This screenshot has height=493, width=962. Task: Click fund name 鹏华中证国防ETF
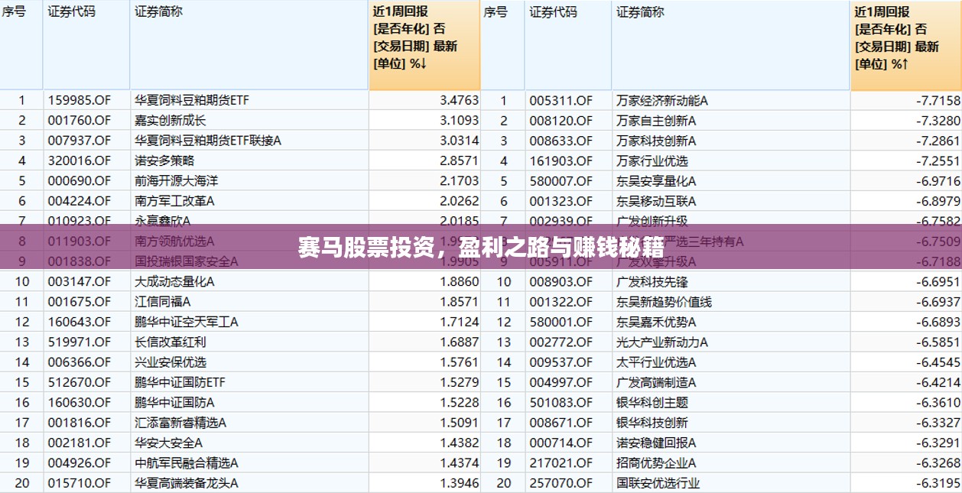coord(180,382)
